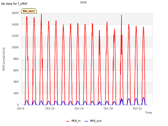Screen dimensions: 168x126
Task: Click the 0 y-axis tick label
Action: tap(18, 105)
